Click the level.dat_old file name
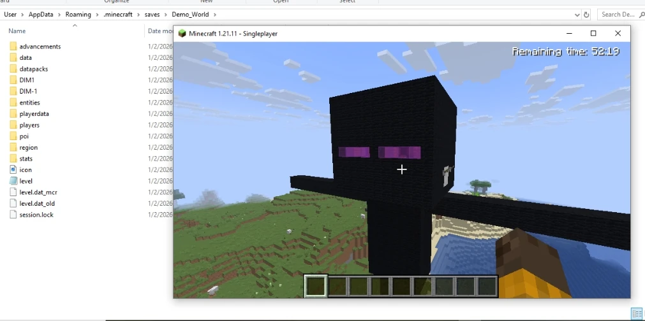This screenshot has height=321, width=645. (x=37, y=203)
